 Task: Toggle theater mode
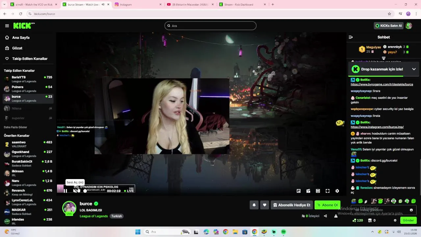318,191
